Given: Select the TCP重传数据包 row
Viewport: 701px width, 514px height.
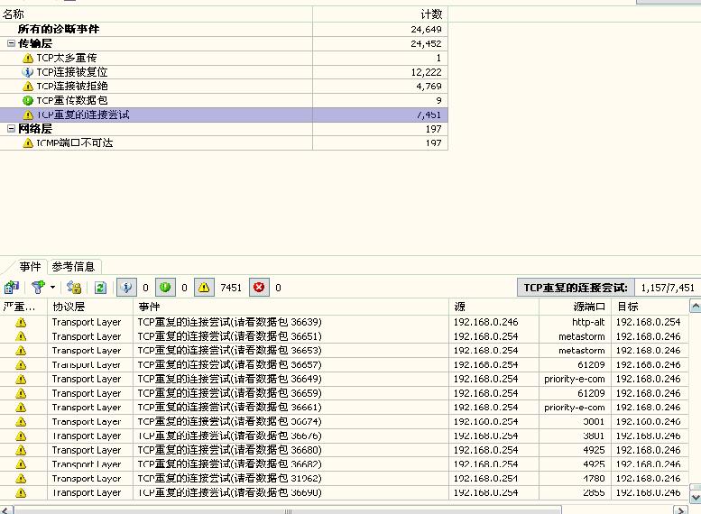Looking at the screenshot, I should tap(224, 100).
